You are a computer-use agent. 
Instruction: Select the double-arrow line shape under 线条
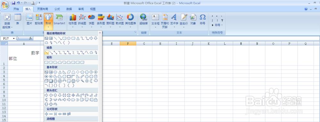click(55, 53)
